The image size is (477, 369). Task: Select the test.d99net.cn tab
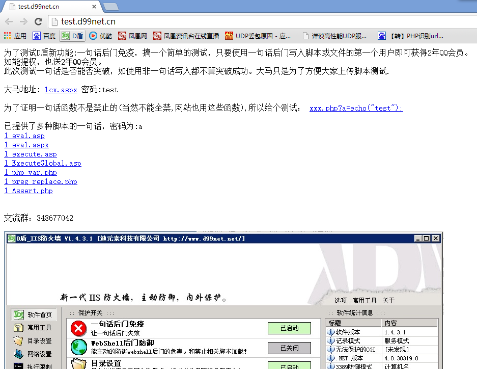pos(52,7)
